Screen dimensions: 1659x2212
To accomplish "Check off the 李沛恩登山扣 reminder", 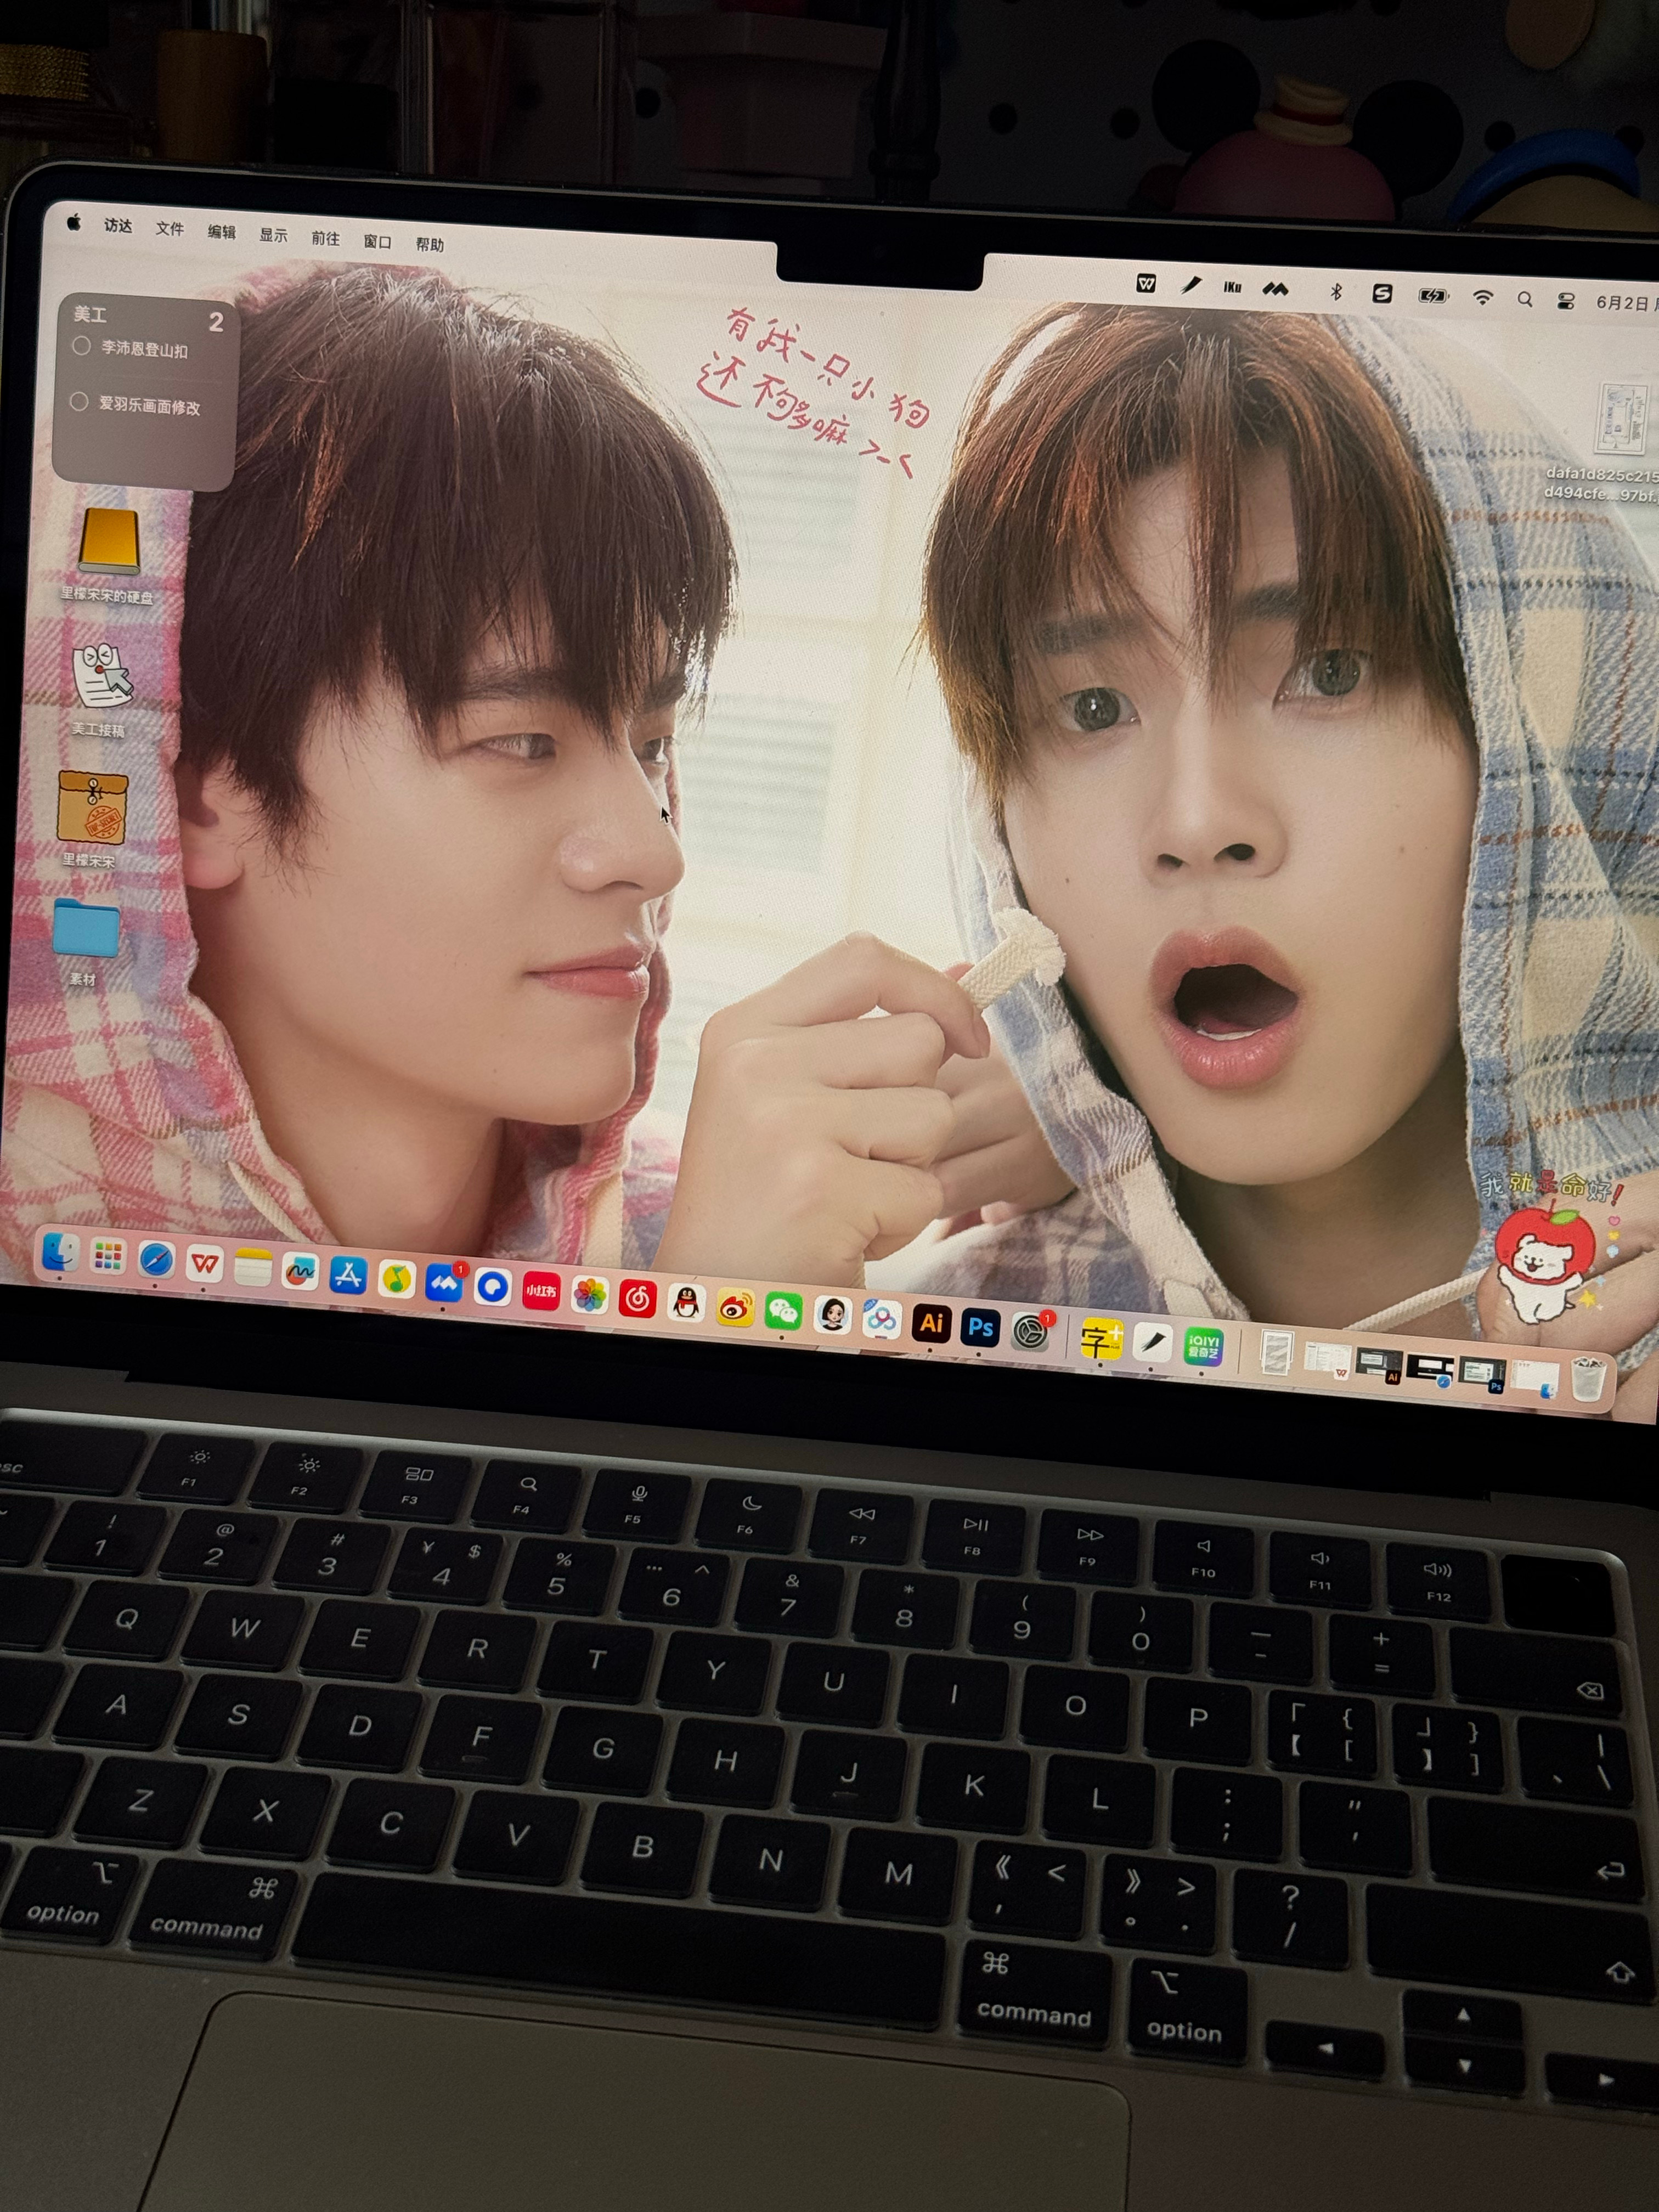I will [x=82, y=345].
